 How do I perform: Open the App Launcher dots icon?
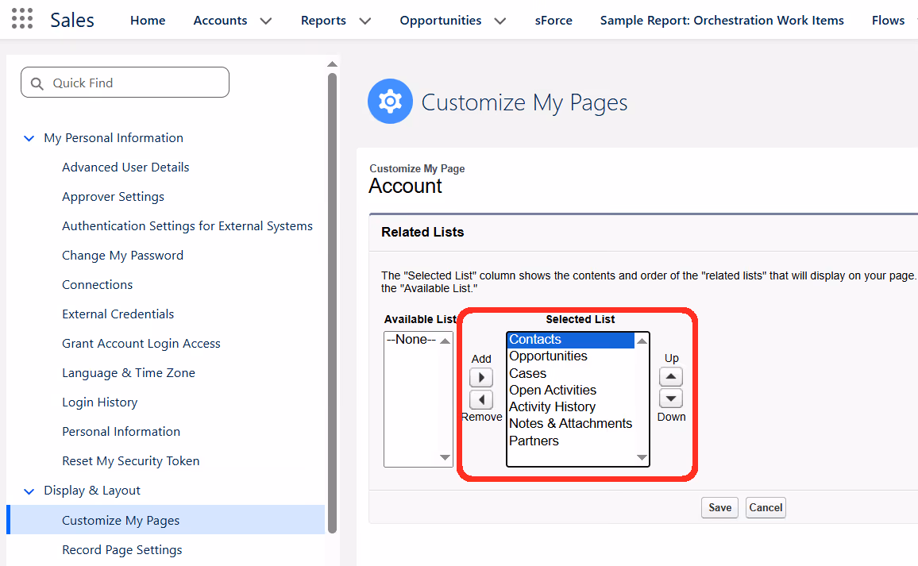(22, 19)
